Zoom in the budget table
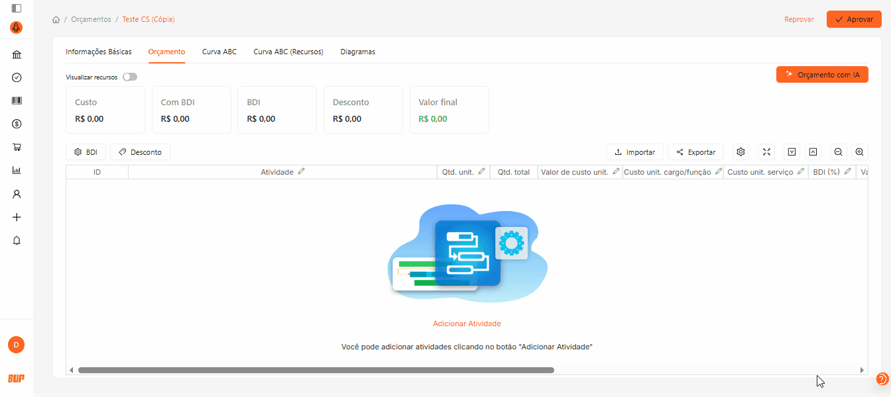The height and width of the screenshot is (397, 891). [x=859, y=152]
